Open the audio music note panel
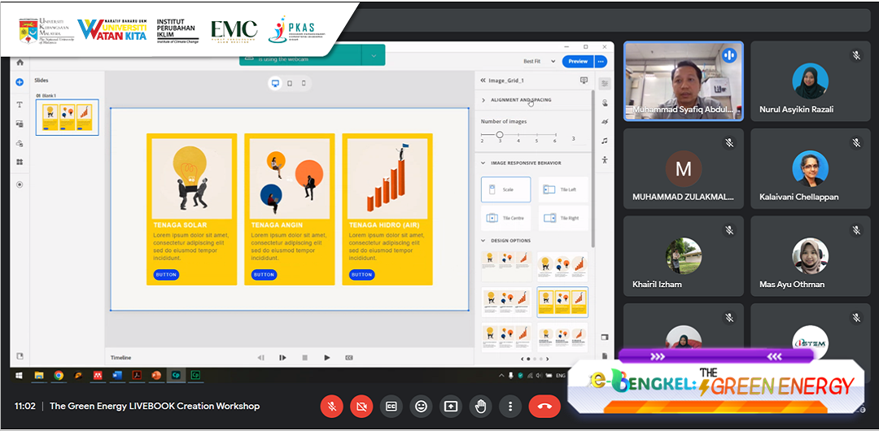This screenshot has width=879, height=431. [x=605, y=141]
